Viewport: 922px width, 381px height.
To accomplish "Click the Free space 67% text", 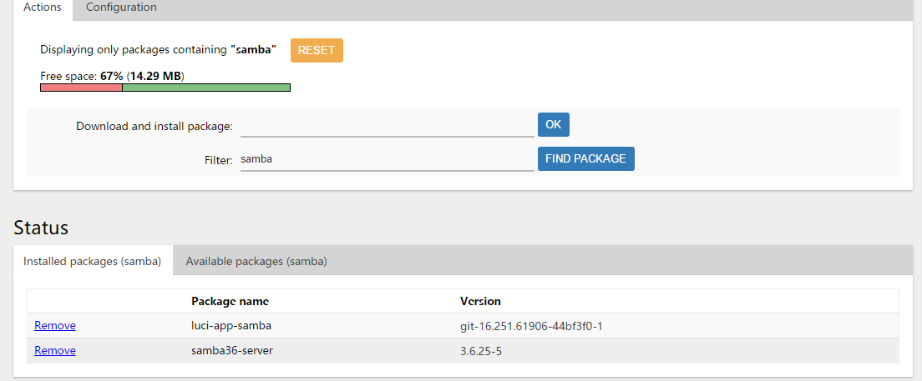I will [112, 76].
